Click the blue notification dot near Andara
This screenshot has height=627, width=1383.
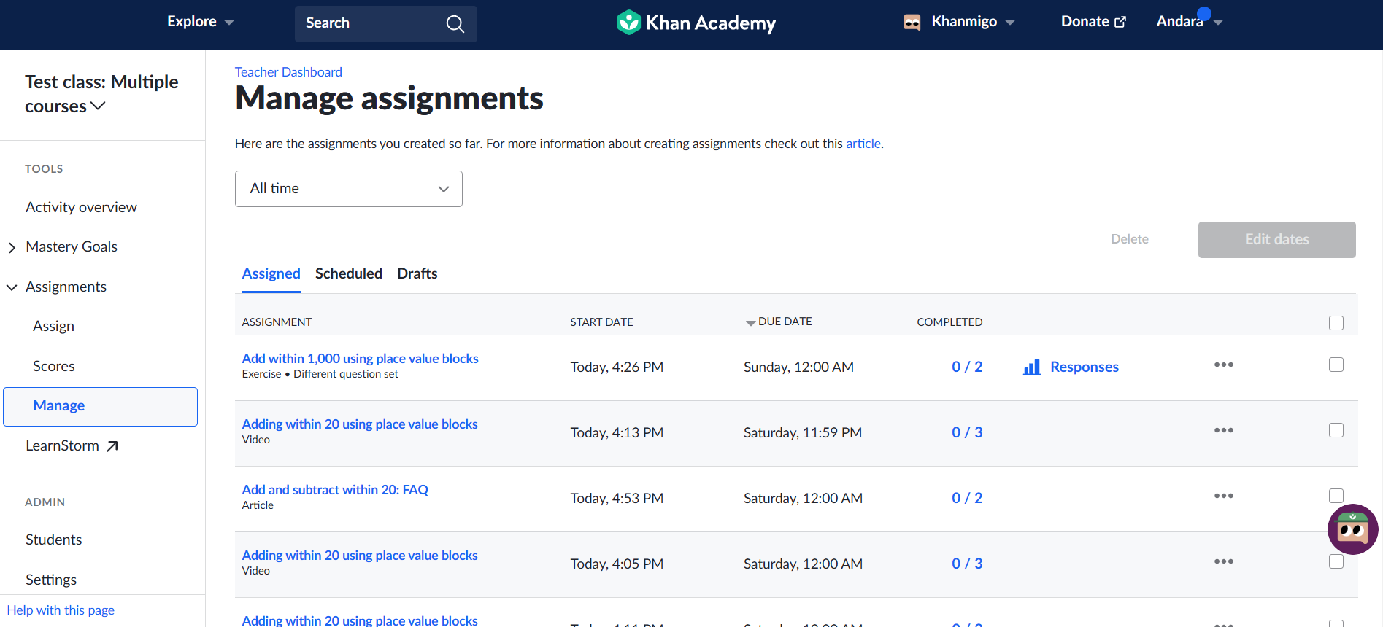[1204, 13]
